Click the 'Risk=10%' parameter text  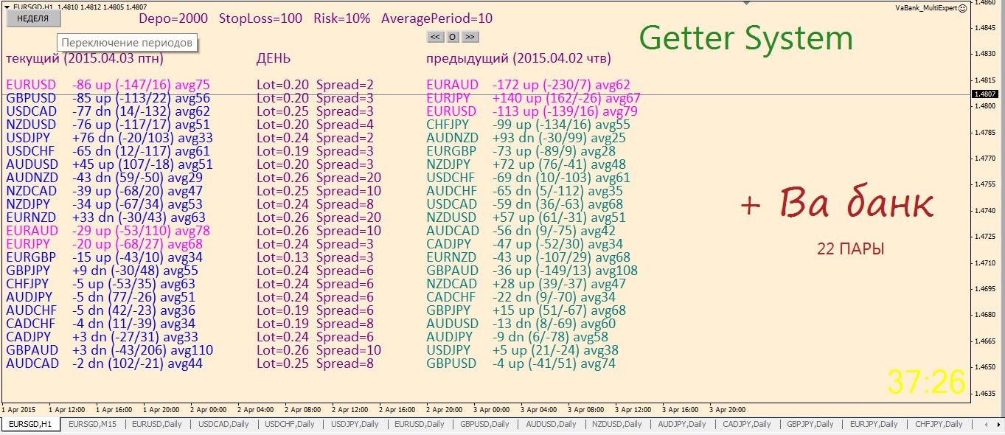tap(341, 18)
